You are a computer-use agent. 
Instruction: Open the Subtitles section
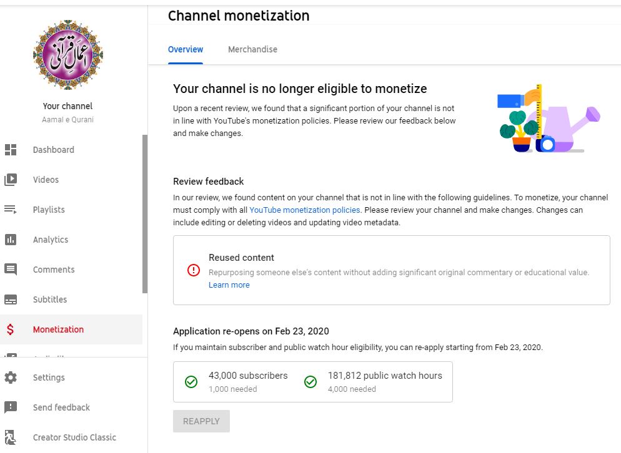coord(71,300)
